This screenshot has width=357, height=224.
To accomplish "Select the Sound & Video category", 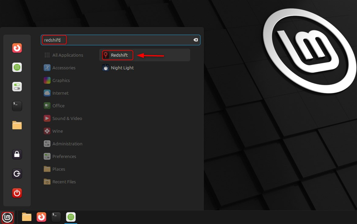I will click(67, 119).
